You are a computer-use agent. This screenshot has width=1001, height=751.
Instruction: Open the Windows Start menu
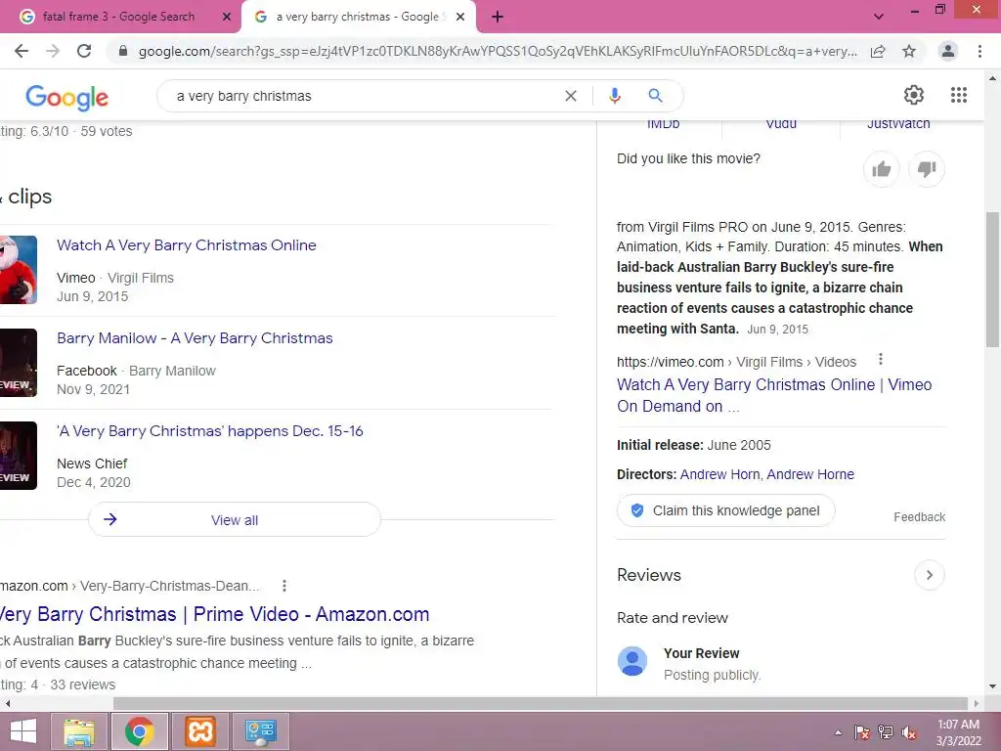pyautogui.click(x=23, y=731)
